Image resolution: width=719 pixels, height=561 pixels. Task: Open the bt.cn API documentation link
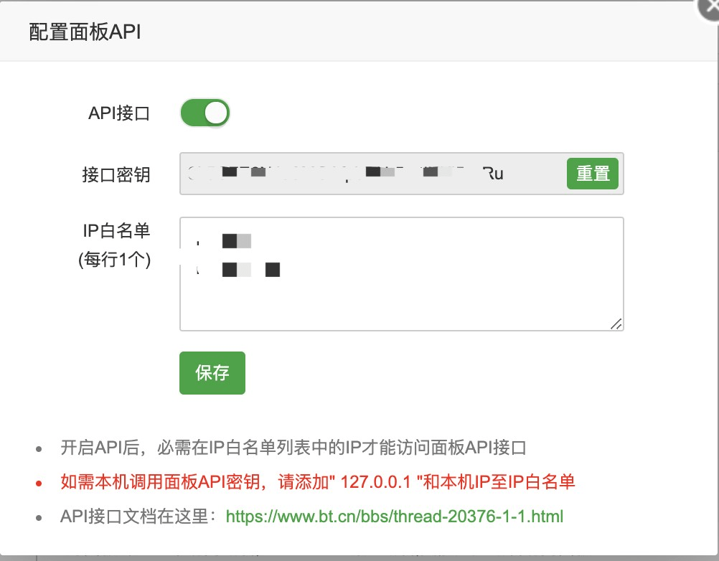pos(395,516)
